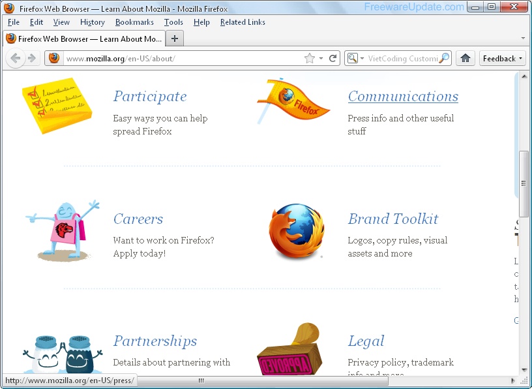The image size is (532, 389).
Task: Open the Help menu
Action: point(201,22)
